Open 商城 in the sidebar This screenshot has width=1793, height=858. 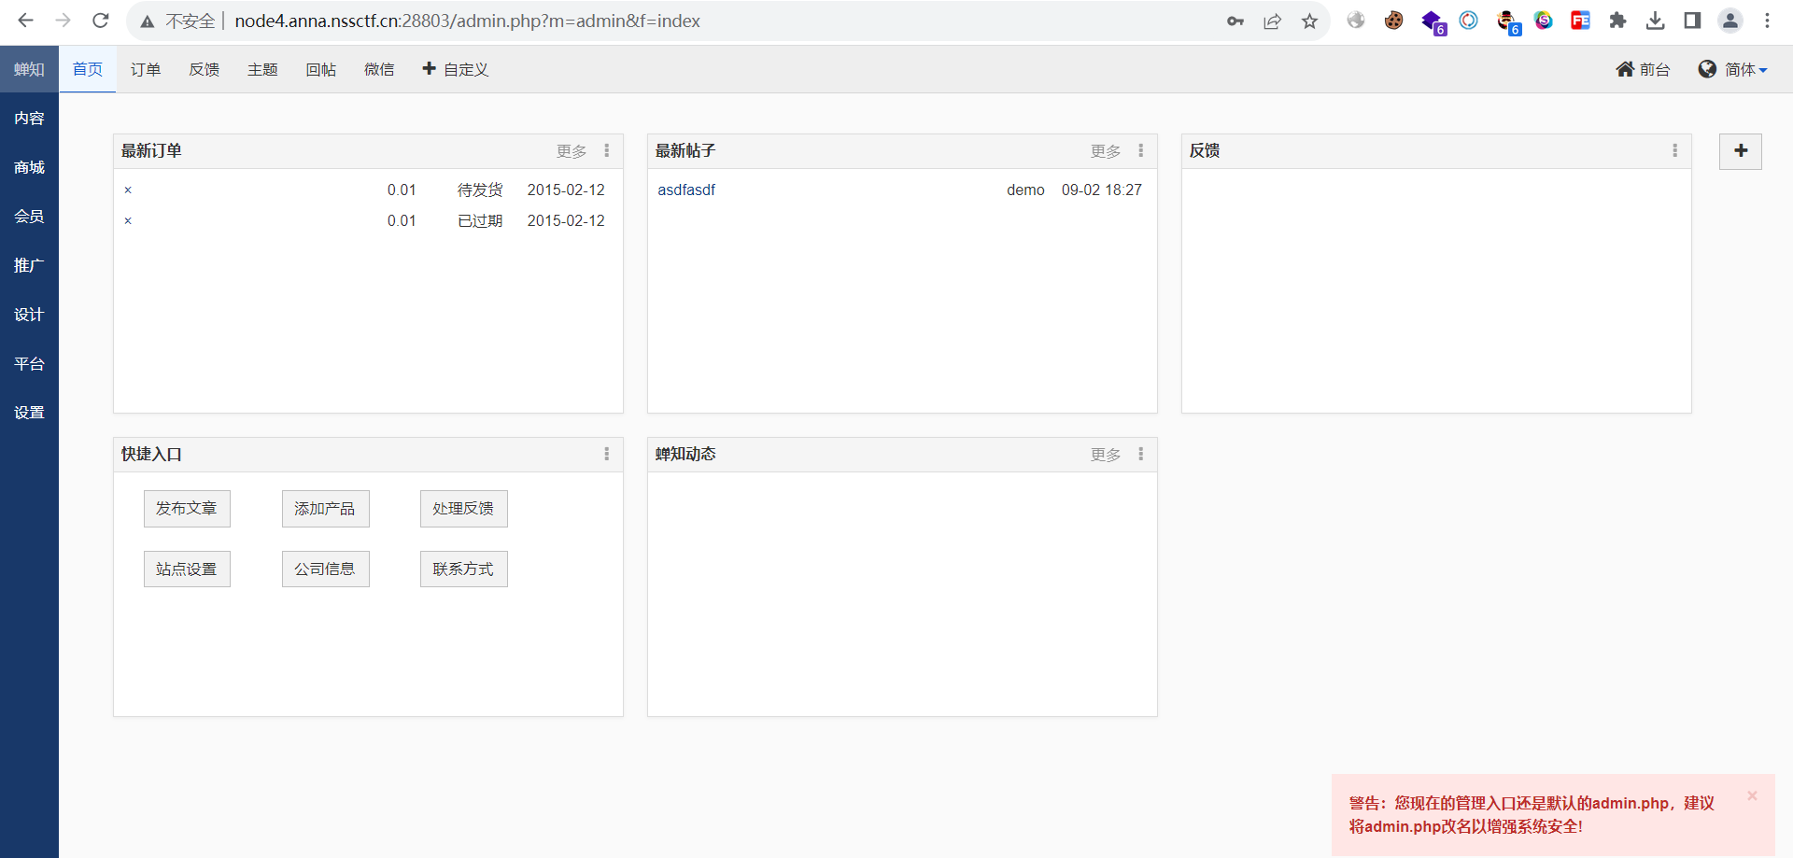pyautogui.click(x=29, y=167)
